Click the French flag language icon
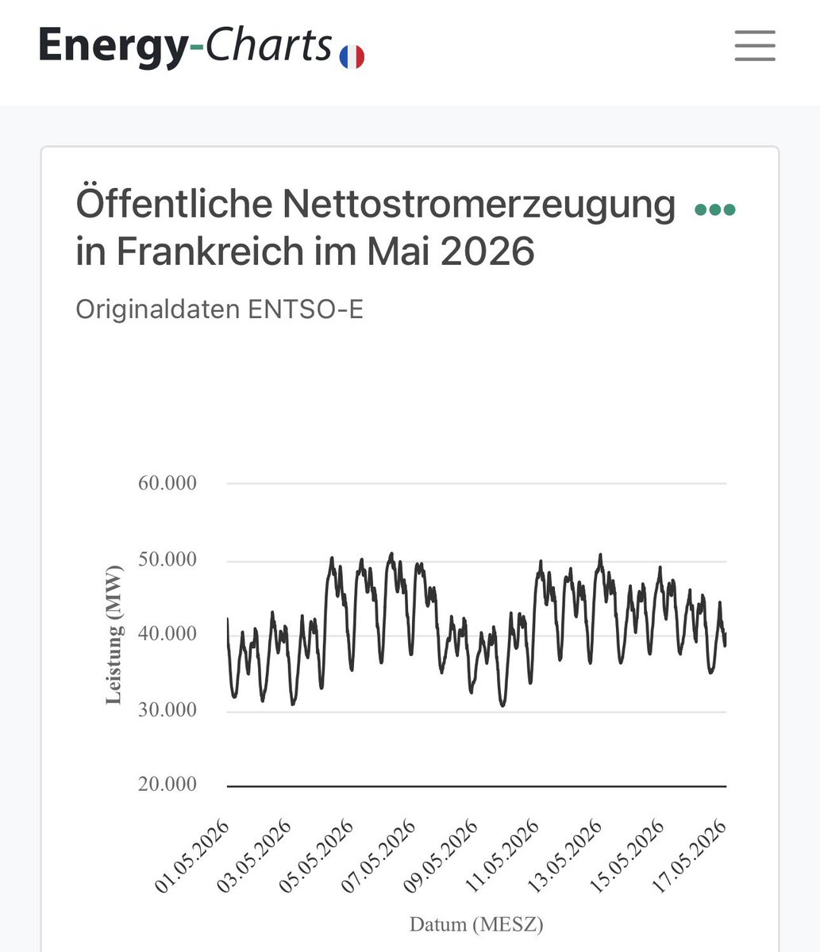 (x=352, y=57)
